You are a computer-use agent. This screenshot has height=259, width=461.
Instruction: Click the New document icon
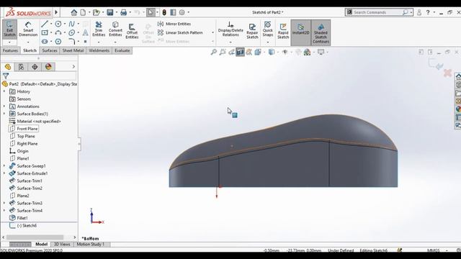pyautogui.click(x=84, y=12)
